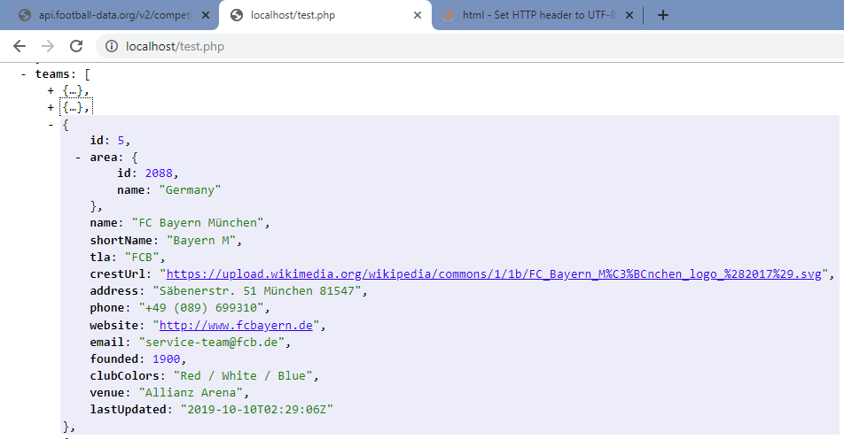Click the lastUpdated key label
This screenshot has width=844, height=439.
tap(128, 410)
